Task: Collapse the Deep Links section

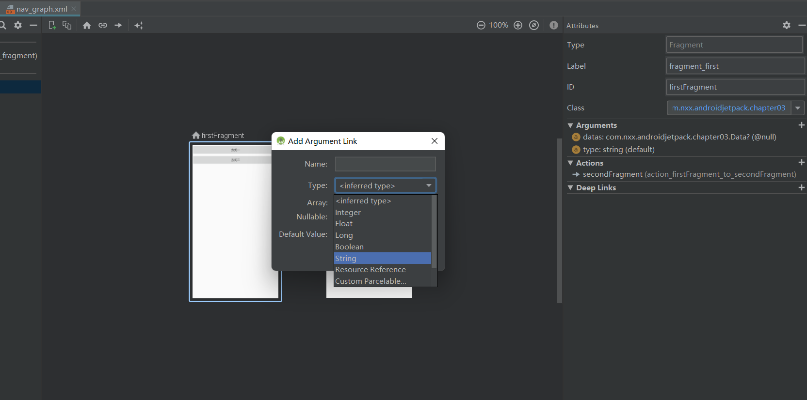Action: coord(570,188)
